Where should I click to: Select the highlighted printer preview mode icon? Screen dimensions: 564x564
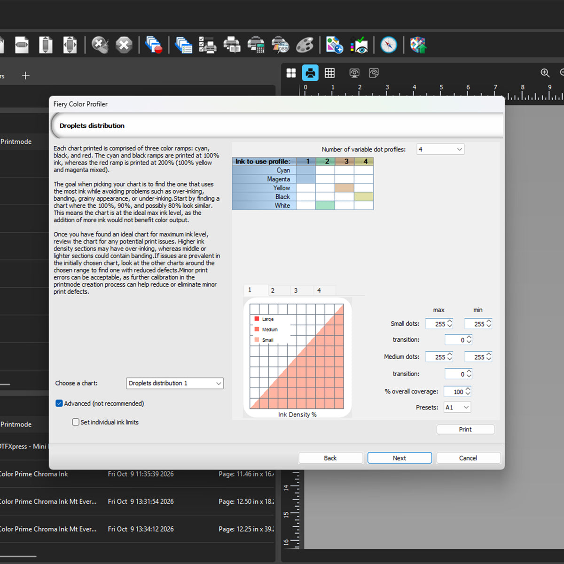(x=310, y=73)
